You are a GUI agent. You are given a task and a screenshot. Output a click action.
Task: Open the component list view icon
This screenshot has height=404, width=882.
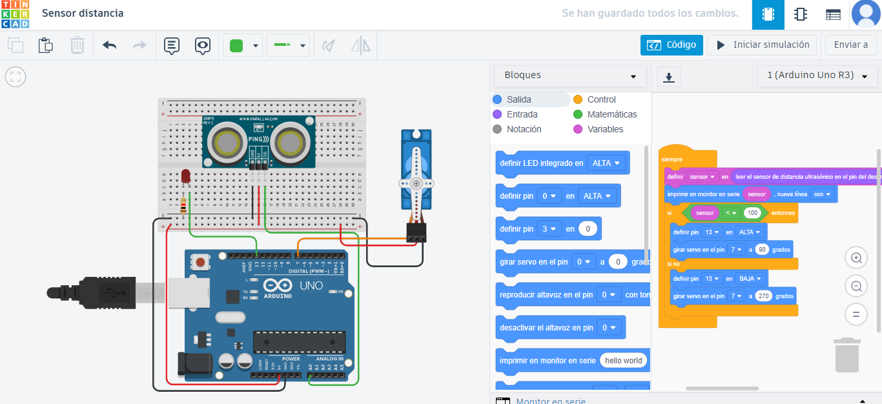pyautogui.click(x=833, y=14)
